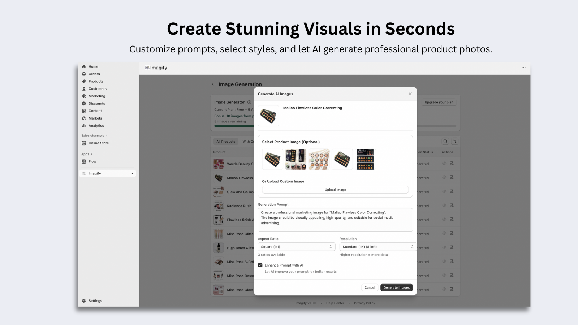
Task: Open the Aspect Ratio dropdown
Action: click(x=296, y=246)
